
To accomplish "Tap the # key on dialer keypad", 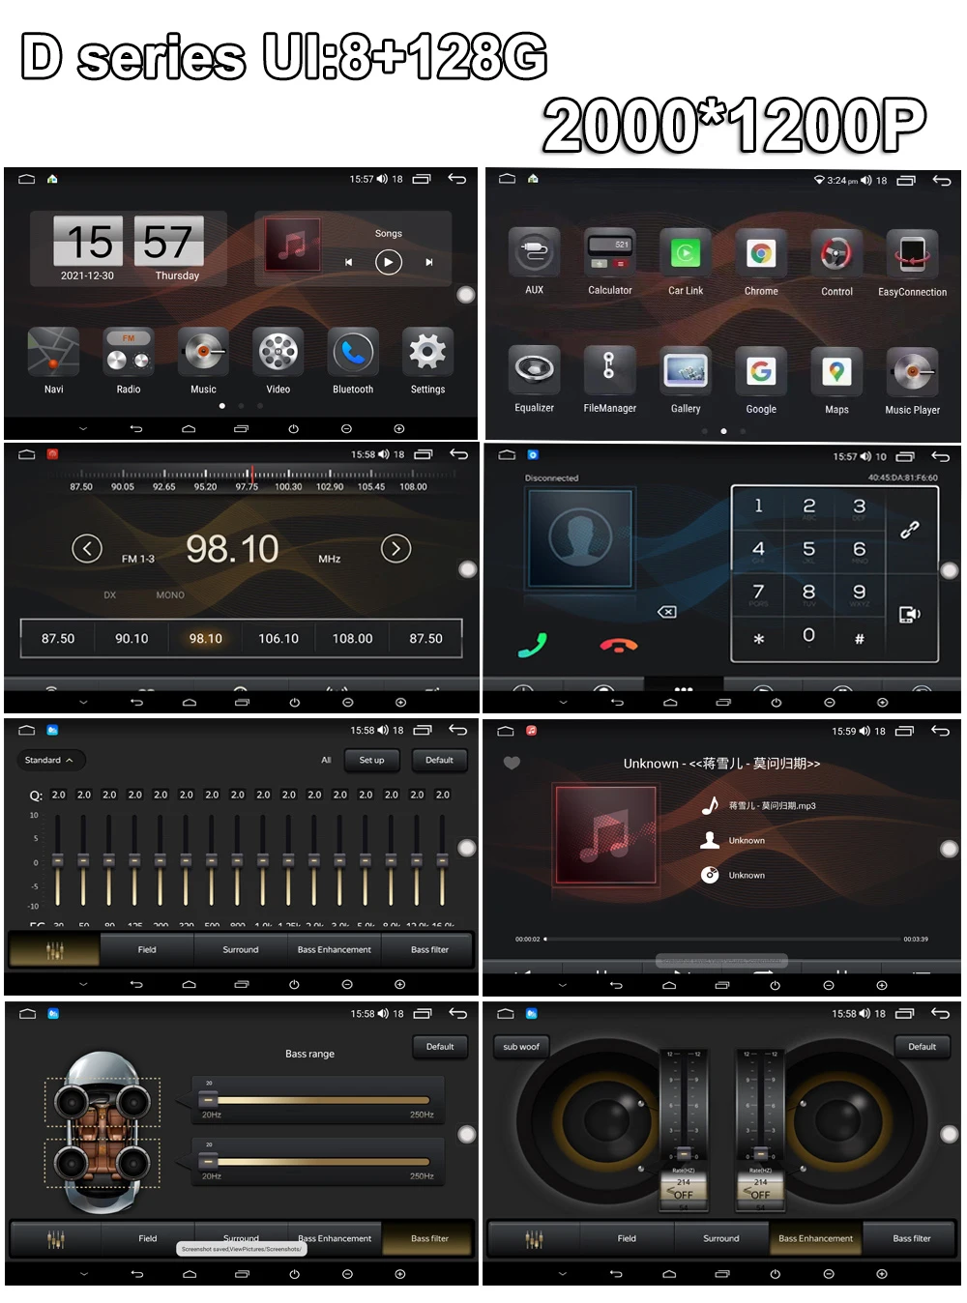I will click(x=859, y=638).
